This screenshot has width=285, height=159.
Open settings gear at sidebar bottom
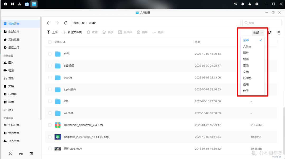click(11, 153)
